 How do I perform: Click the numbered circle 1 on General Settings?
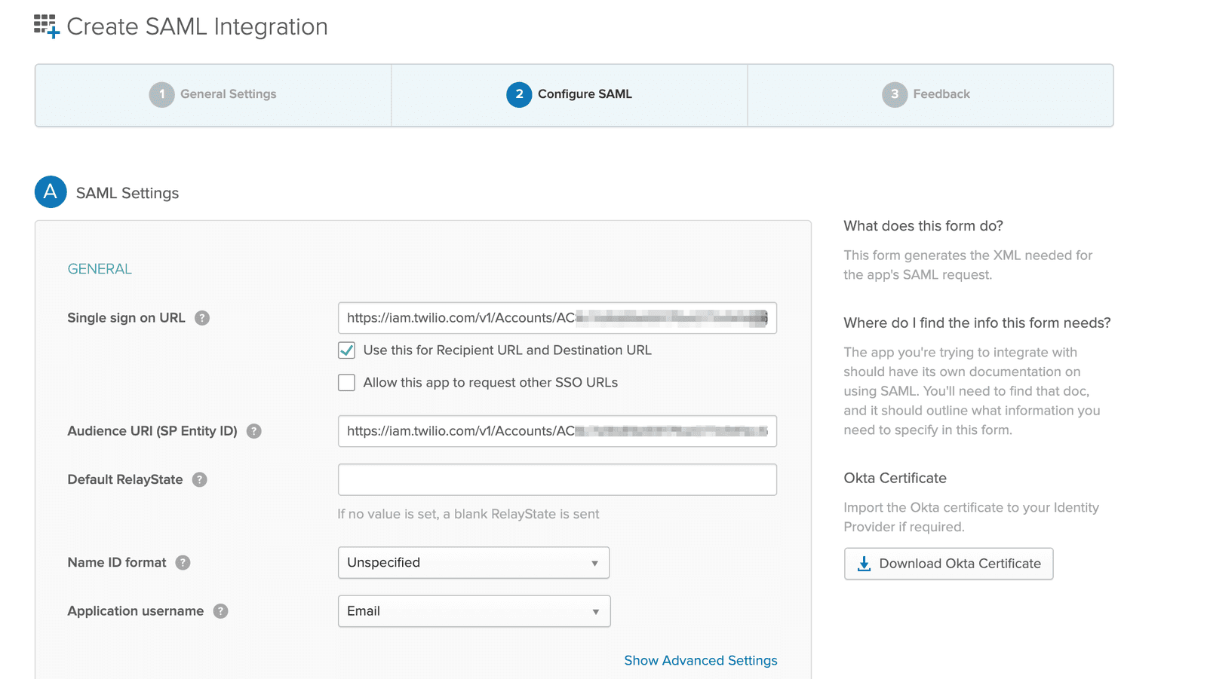pos(162,94)
